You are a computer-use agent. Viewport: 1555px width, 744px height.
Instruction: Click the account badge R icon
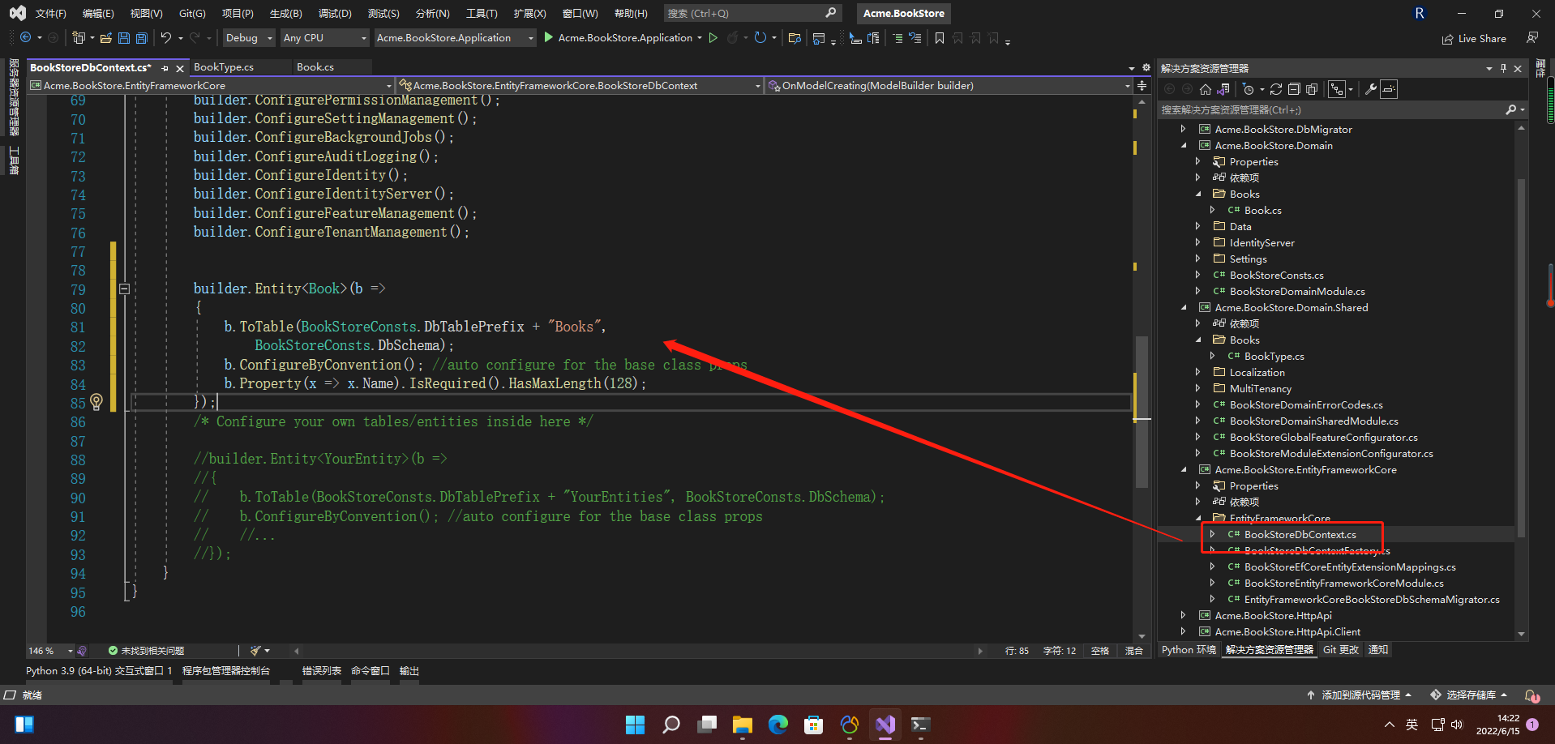pyautogui.click(x=1420, y=14)
